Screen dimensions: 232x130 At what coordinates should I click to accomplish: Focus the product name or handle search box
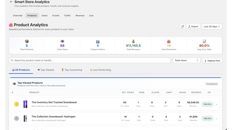pos(90,60)
